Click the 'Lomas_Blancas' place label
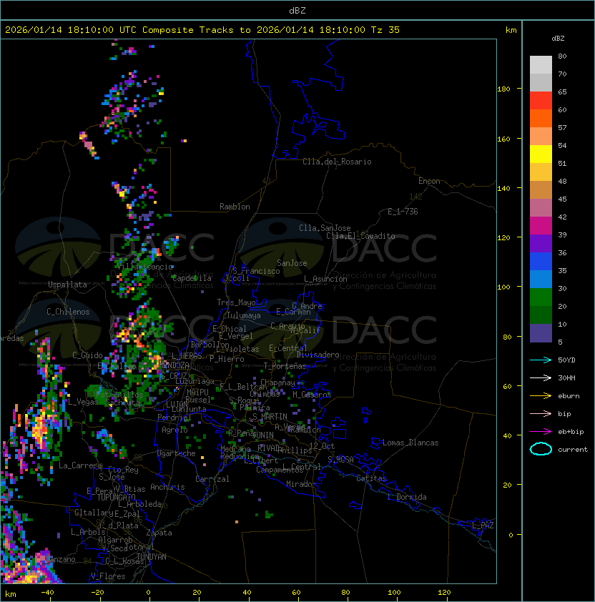The height and width of the screenshot is (602, 595). pyautogui.click(x=410, y=443)
